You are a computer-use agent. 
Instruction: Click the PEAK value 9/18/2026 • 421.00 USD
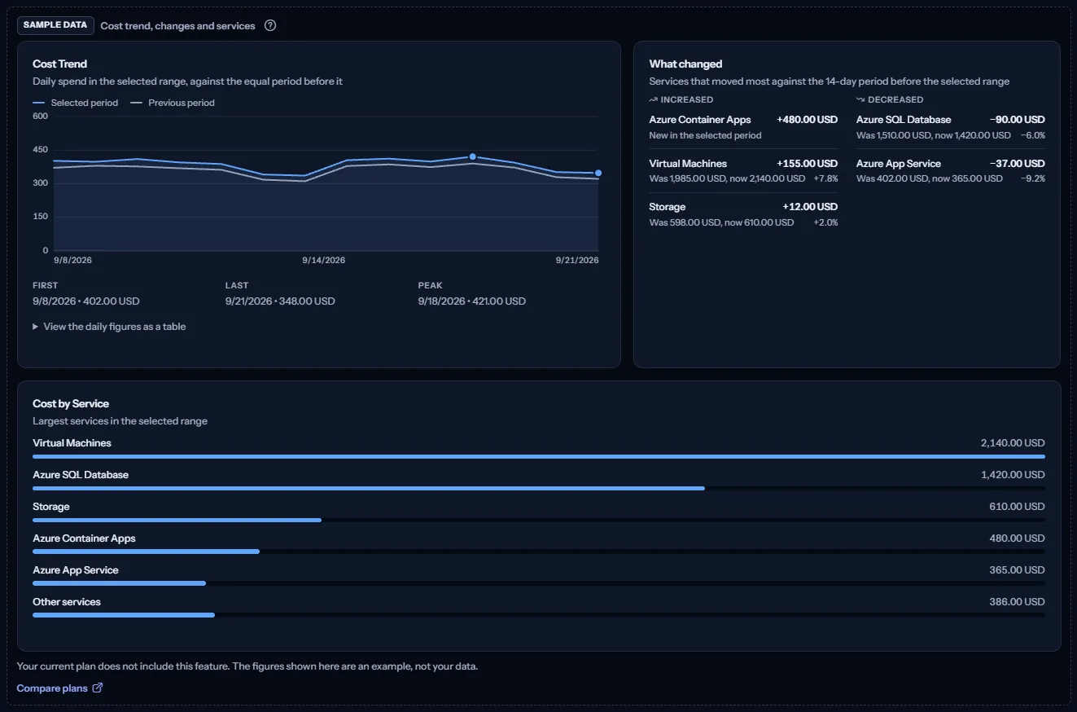(472, 301)
